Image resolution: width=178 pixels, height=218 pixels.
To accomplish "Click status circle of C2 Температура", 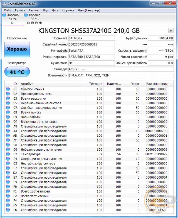I will coord(8,154).
